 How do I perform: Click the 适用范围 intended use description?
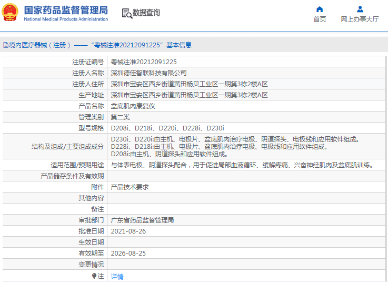pyautogui.click(x=242, y=165)
